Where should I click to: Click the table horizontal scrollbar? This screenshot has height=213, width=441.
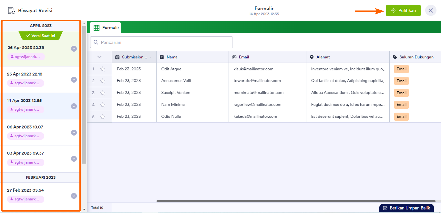pyautogui.click(x=296, y=201)
